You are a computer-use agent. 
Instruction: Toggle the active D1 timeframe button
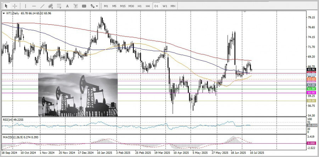click(x=156, y=6)
